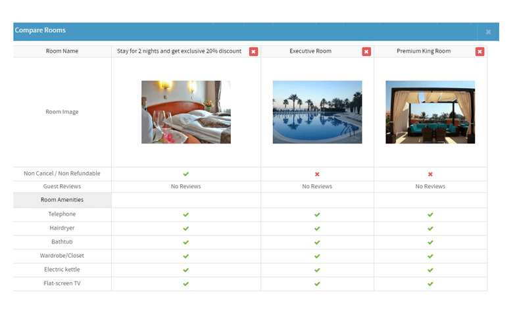Open the bedroom photo thumbnail
Screen dimensions: 513x315
pos(186,112)
